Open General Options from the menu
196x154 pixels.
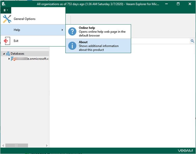tap(33, 19)
